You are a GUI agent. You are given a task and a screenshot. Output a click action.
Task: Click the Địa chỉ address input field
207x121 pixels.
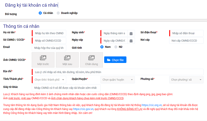pyautogui.click(x=117, y=72)
